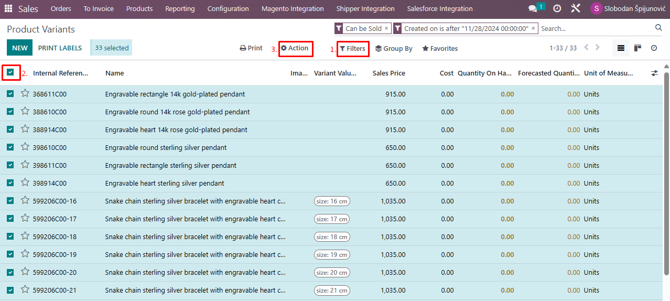Open the Print dropdown menu
The width and height of the screenshot is (670, 301).
tap(251, 48)
